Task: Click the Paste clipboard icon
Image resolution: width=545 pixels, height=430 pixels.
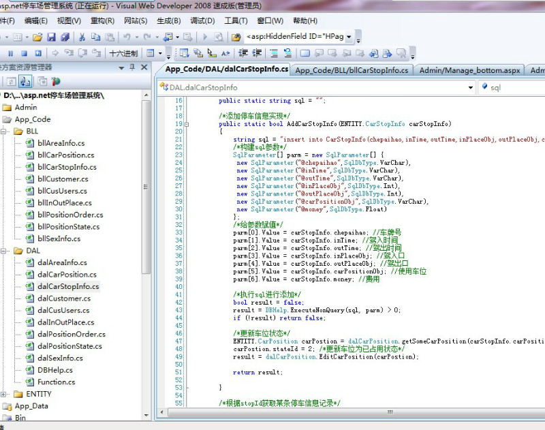Action: click(110, 37)
